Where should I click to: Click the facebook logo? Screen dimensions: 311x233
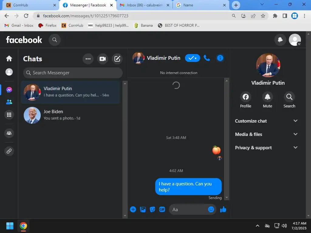coord(24,40)
